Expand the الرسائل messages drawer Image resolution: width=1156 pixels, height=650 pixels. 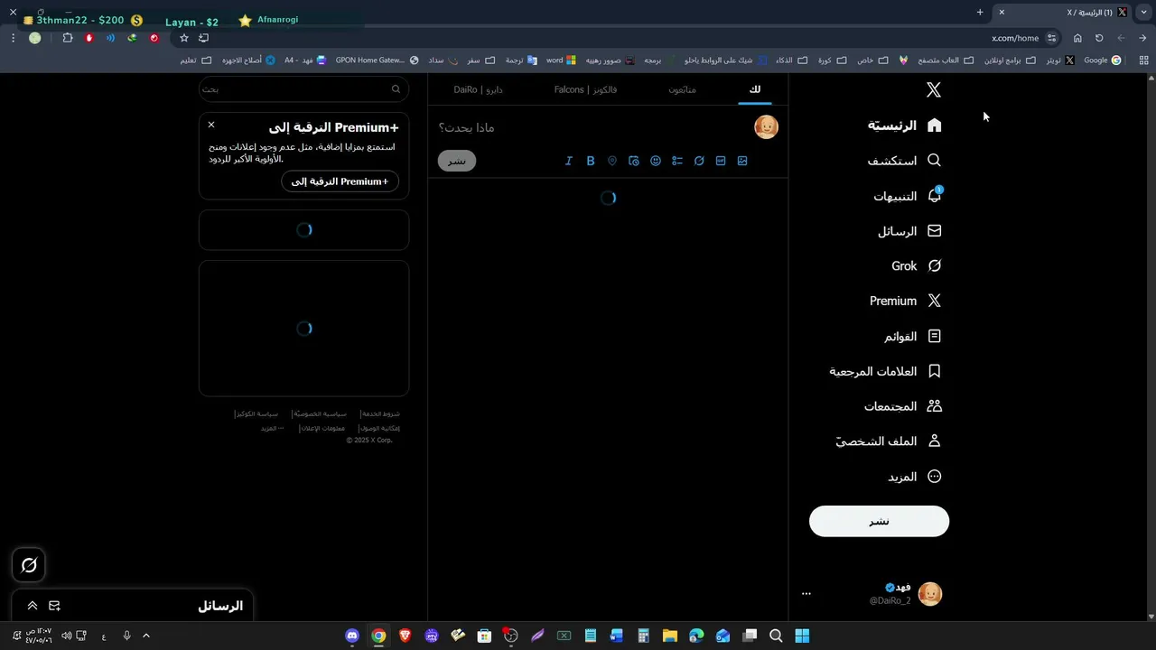tap(33, 606)
